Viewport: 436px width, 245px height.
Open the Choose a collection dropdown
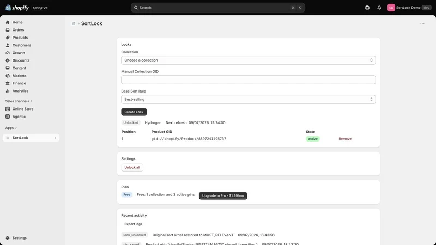[x=249, y=60]
